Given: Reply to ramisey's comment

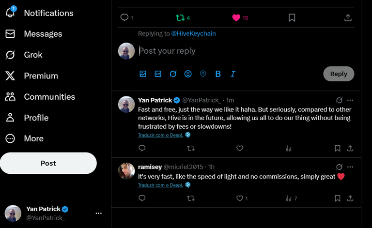Looking at the screenshot, I should pyautogui.click(x=142, y=198).
